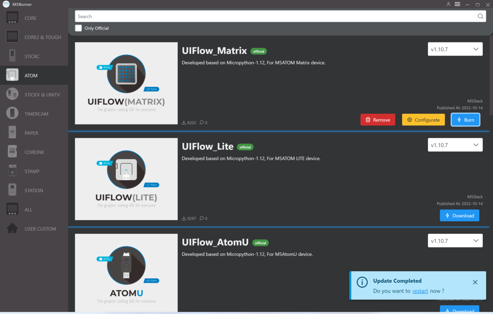This screenshot has width=493, height=314.
Task: Expand version dropdown for UIFlow_Matrix
Action: (455, 49)
